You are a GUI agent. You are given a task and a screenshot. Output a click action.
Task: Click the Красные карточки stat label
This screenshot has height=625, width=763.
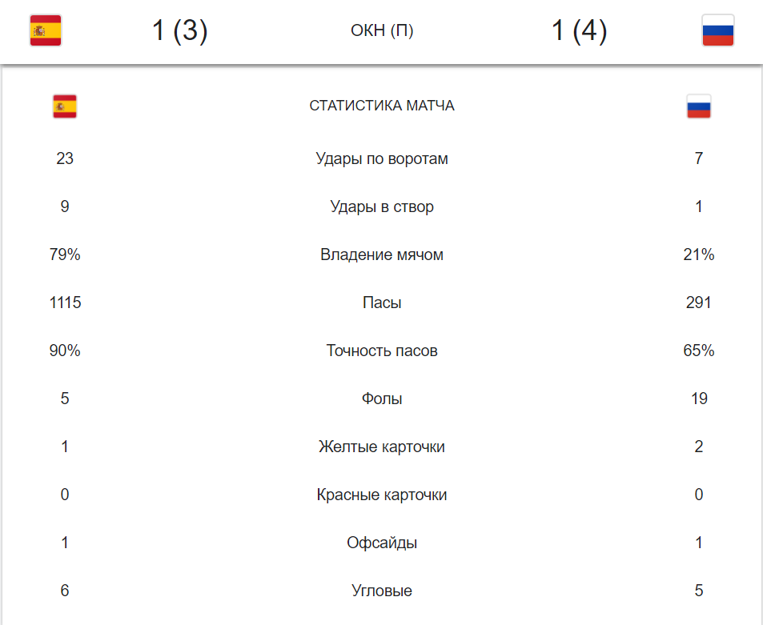point(382,495)
